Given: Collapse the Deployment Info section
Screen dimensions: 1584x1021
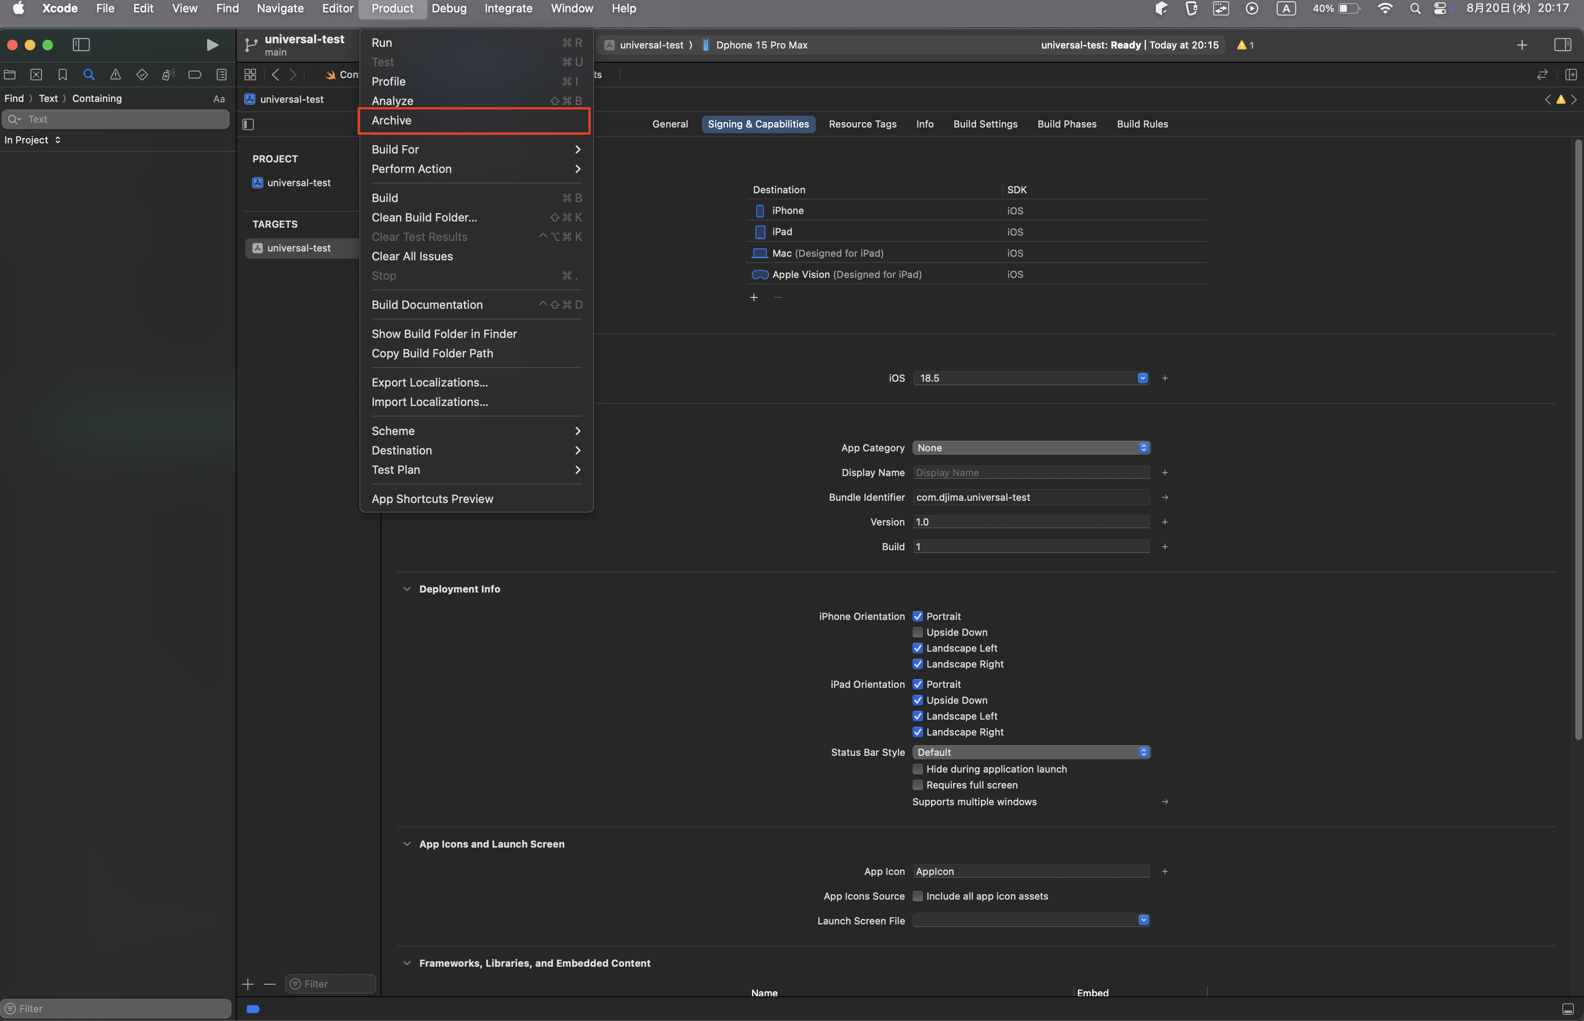Looking at the screenshot, I should (x=407, y=589).
